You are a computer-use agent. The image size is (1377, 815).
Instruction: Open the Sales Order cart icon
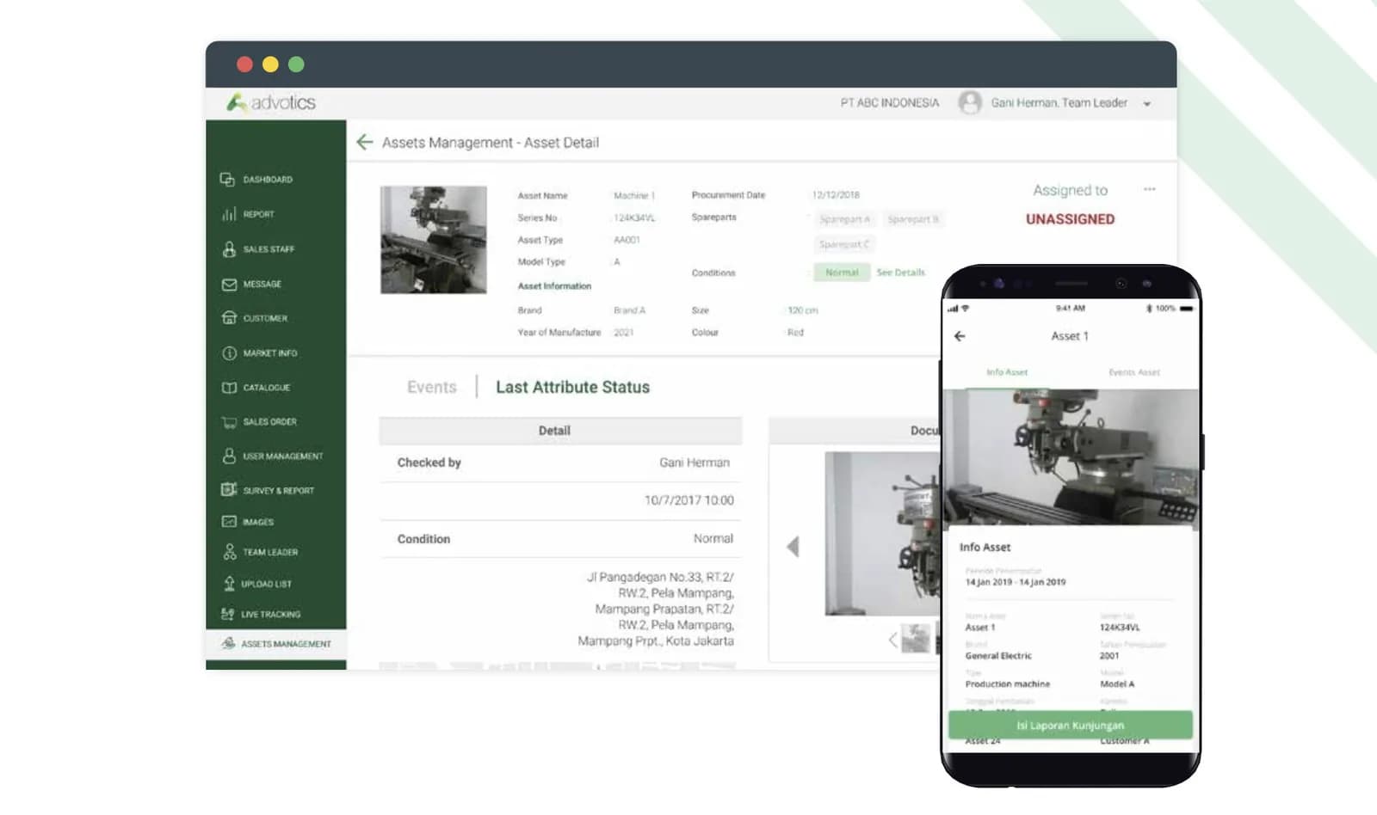click(x=229, y=422)
